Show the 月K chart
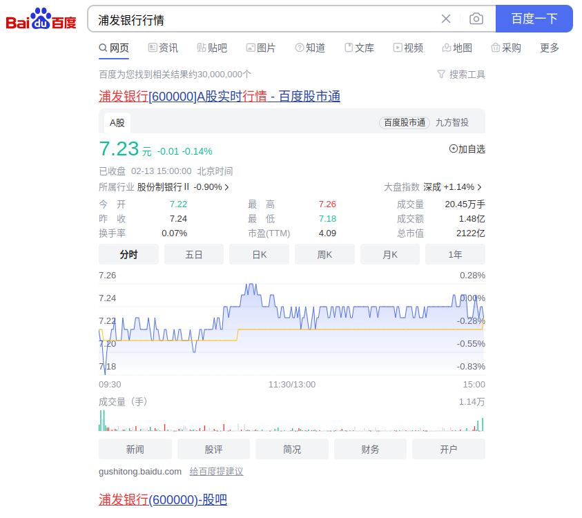582x518 pixels. (390, 254)
